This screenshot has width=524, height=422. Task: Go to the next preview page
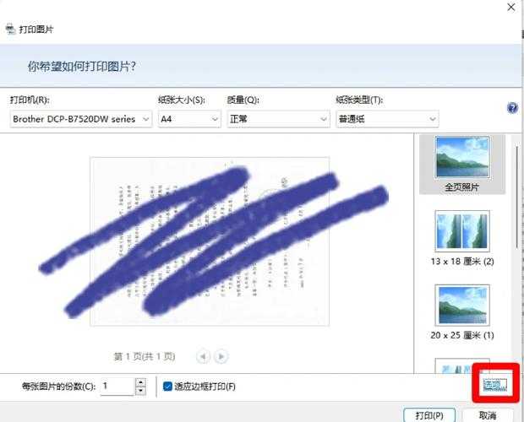point(221,356)
